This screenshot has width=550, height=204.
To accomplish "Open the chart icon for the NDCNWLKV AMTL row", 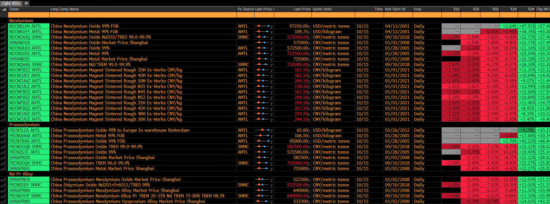I will [4, 48].
